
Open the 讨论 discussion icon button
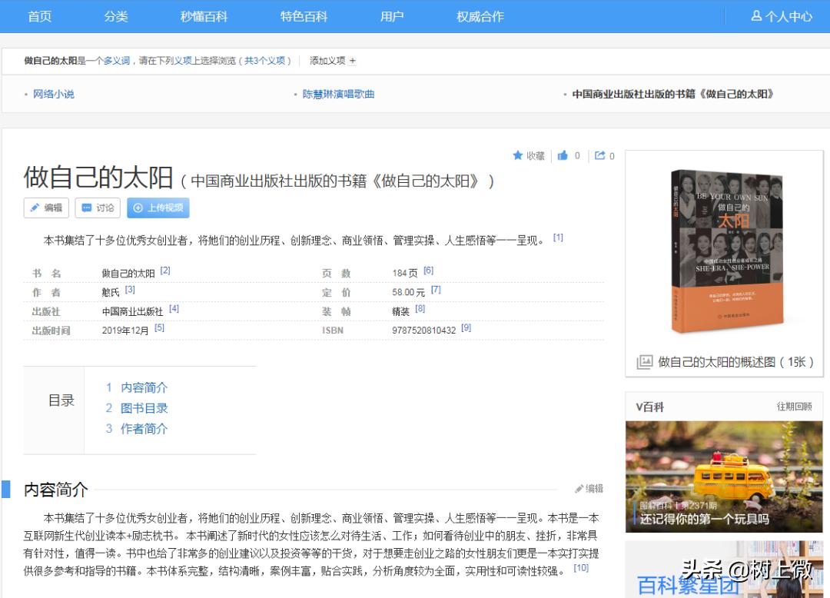coord(87,208)
